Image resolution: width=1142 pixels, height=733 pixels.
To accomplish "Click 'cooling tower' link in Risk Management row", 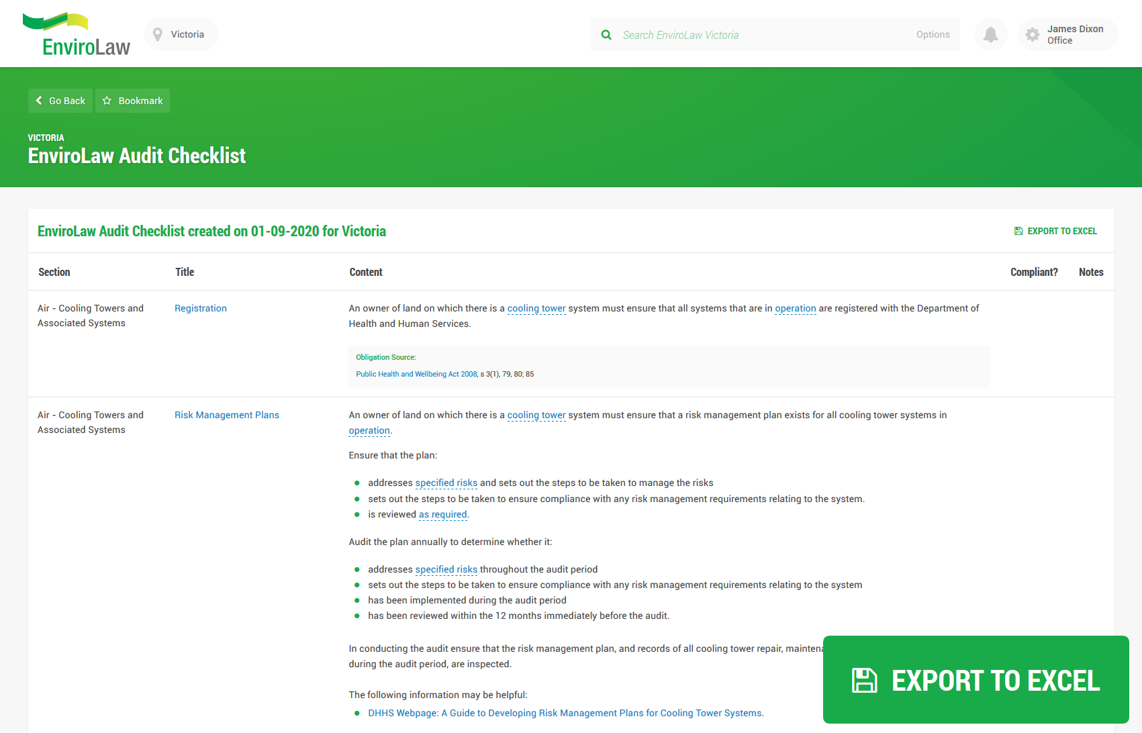I will [x=536, y=415].
